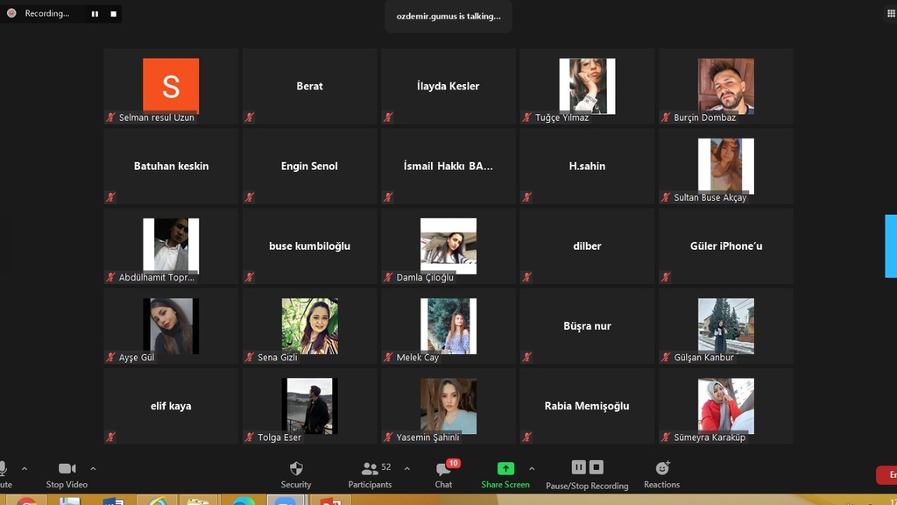This screenshot has width=897, height=505.
Task: Select Yasemin Şahinli's profile picture
Action: [448, 405]
